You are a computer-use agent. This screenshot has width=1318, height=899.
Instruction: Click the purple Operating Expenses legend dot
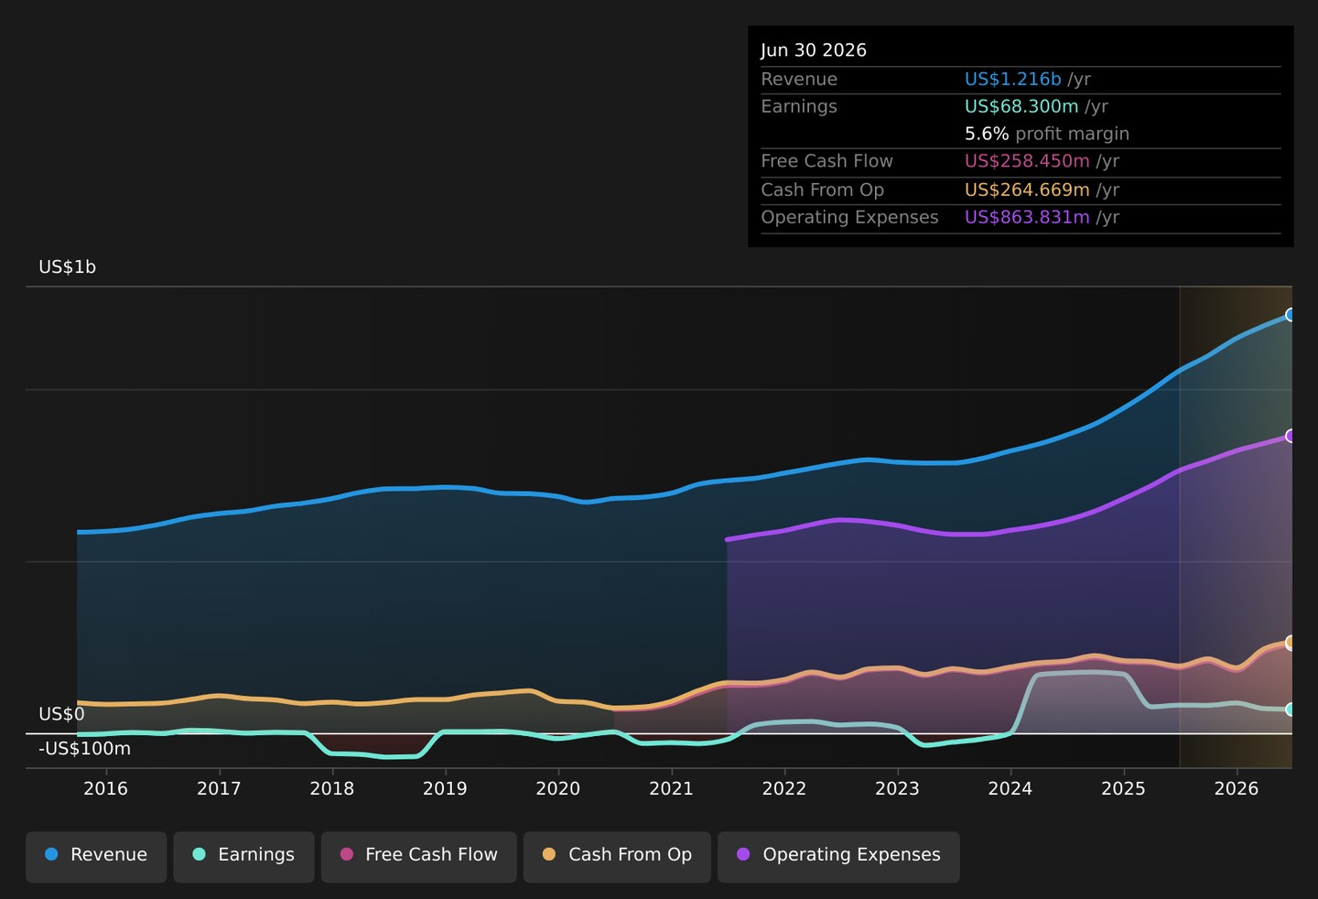pos(743,854)
